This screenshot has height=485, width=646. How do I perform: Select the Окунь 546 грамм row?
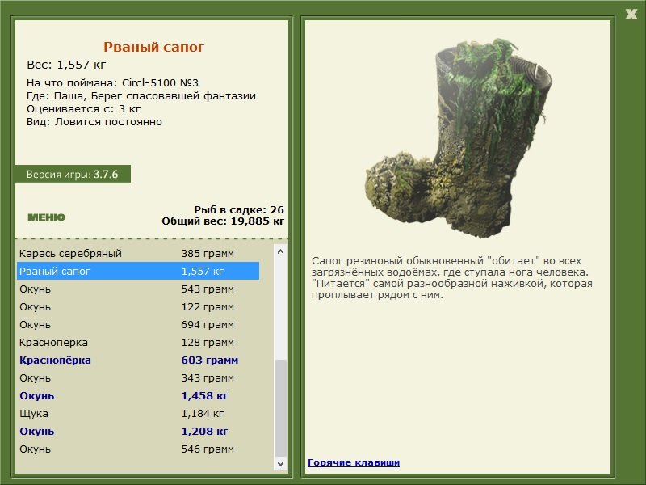click(x=138, y=449)
